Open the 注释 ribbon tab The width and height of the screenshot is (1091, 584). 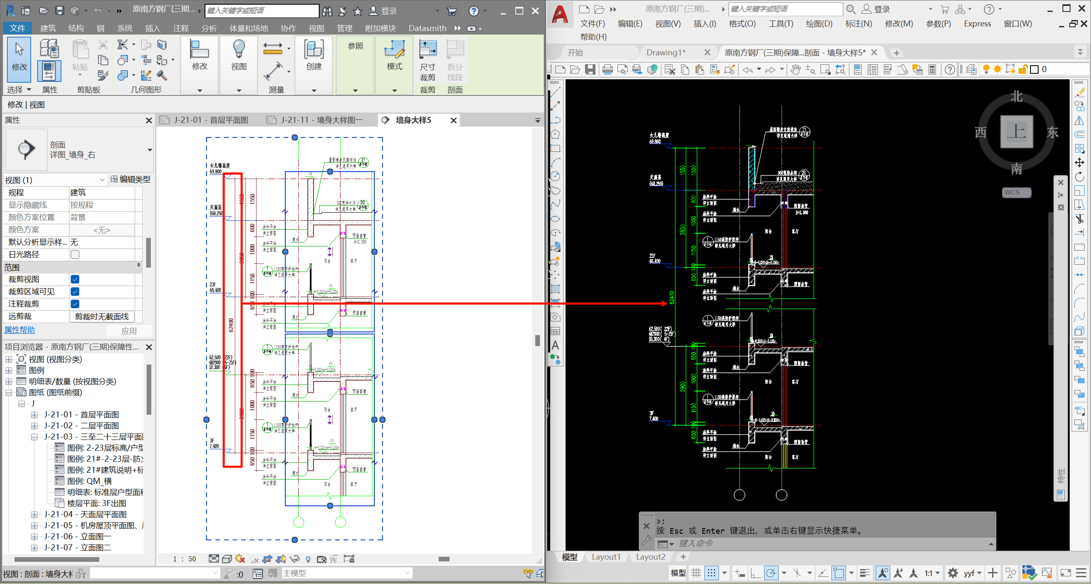181,28
